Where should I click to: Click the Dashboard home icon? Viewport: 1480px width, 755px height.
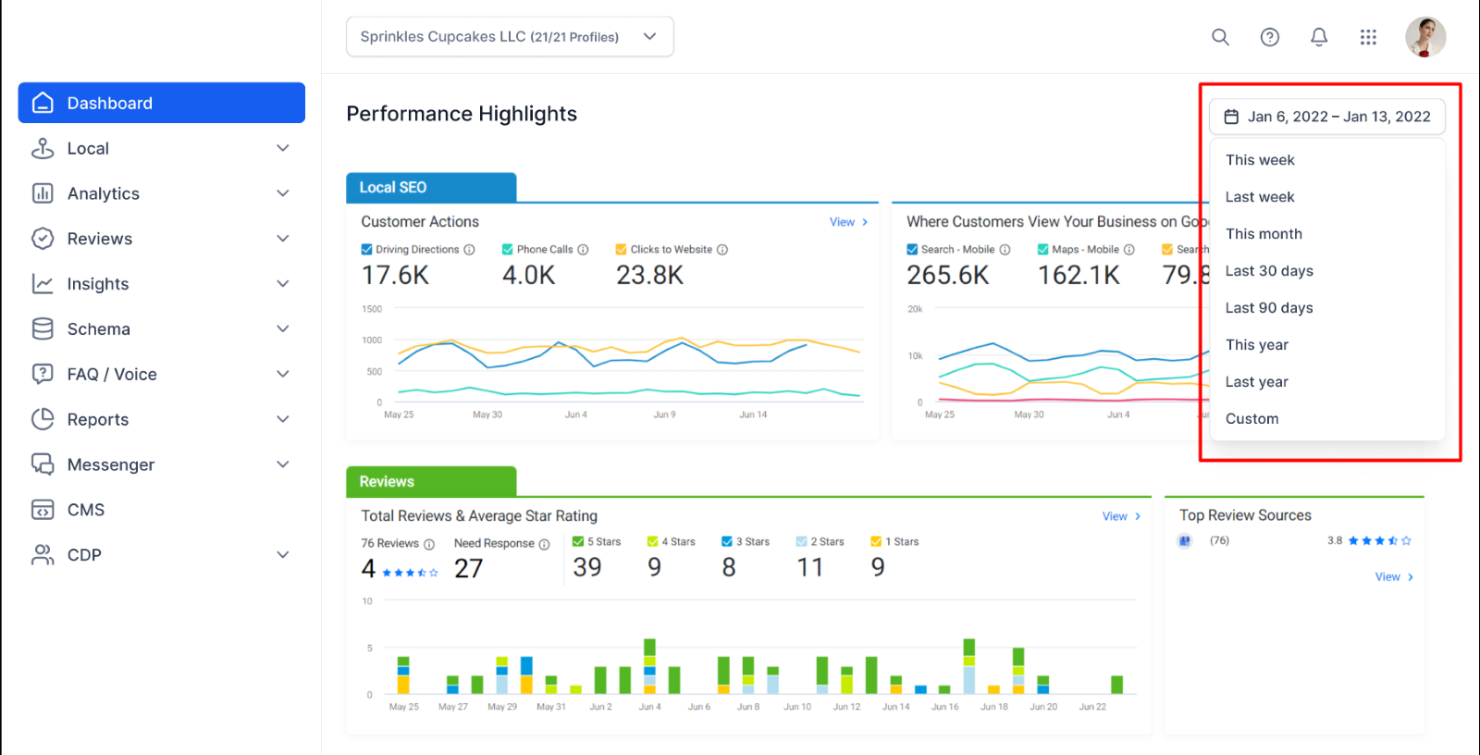[x=43, y=103]
